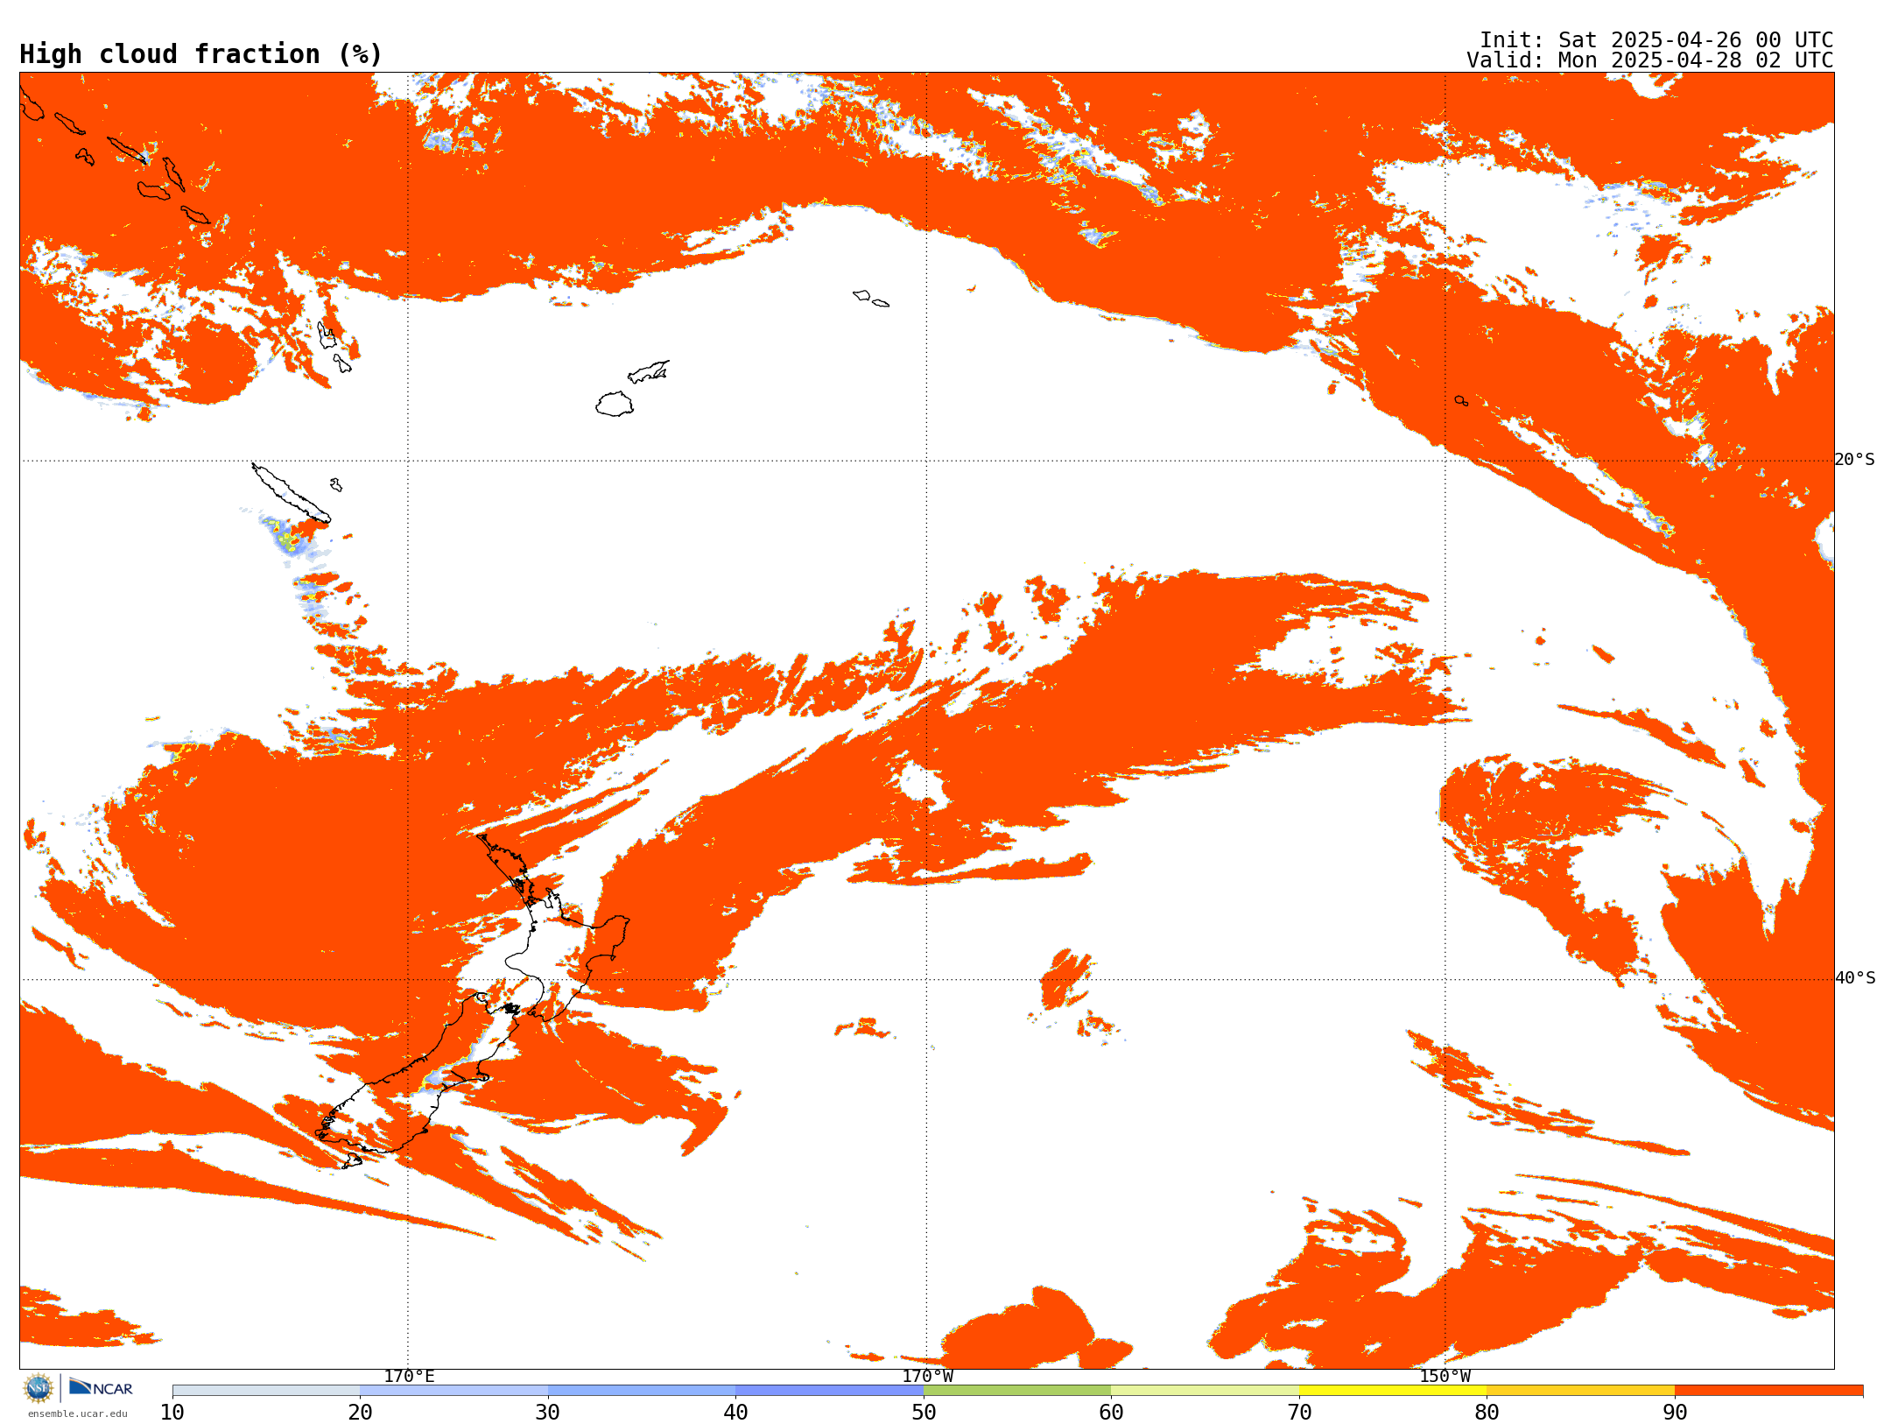Click the 170°W longitude label
This screenshot has width=1891, height=1424.
pos(927,1376)
